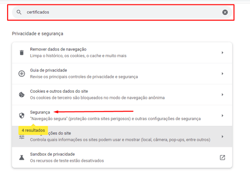Open Segurança settings entry

click(x=122, y=115)
